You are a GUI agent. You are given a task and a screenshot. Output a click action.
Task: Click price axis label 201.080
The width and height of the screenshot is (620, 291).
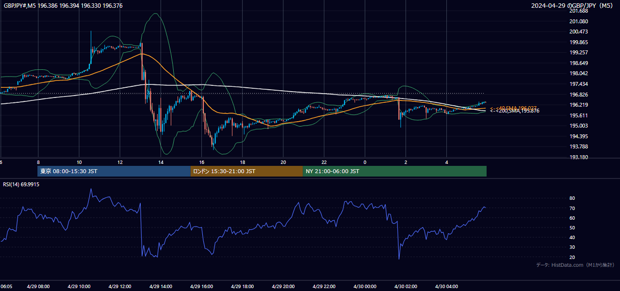coord(579,21)
